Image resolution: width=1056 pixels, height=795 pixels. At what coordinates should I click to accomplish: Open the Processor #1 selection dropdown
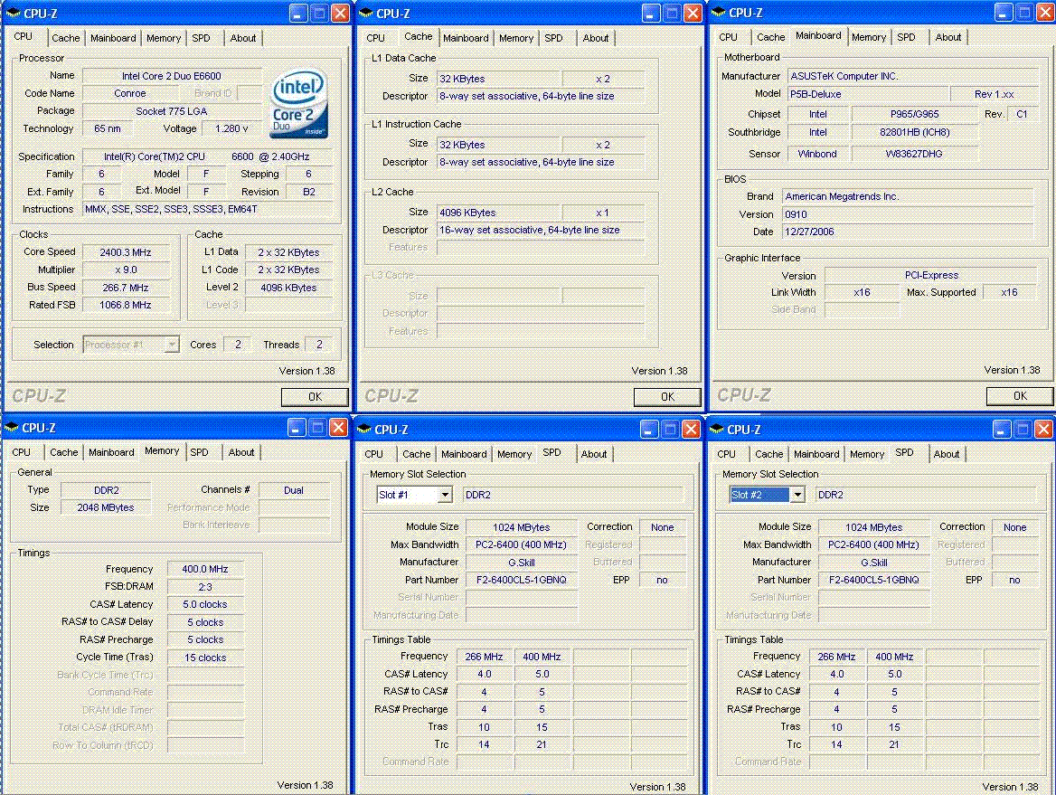172,345
